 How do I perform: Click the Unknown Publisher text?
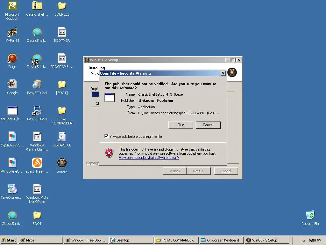156,100
